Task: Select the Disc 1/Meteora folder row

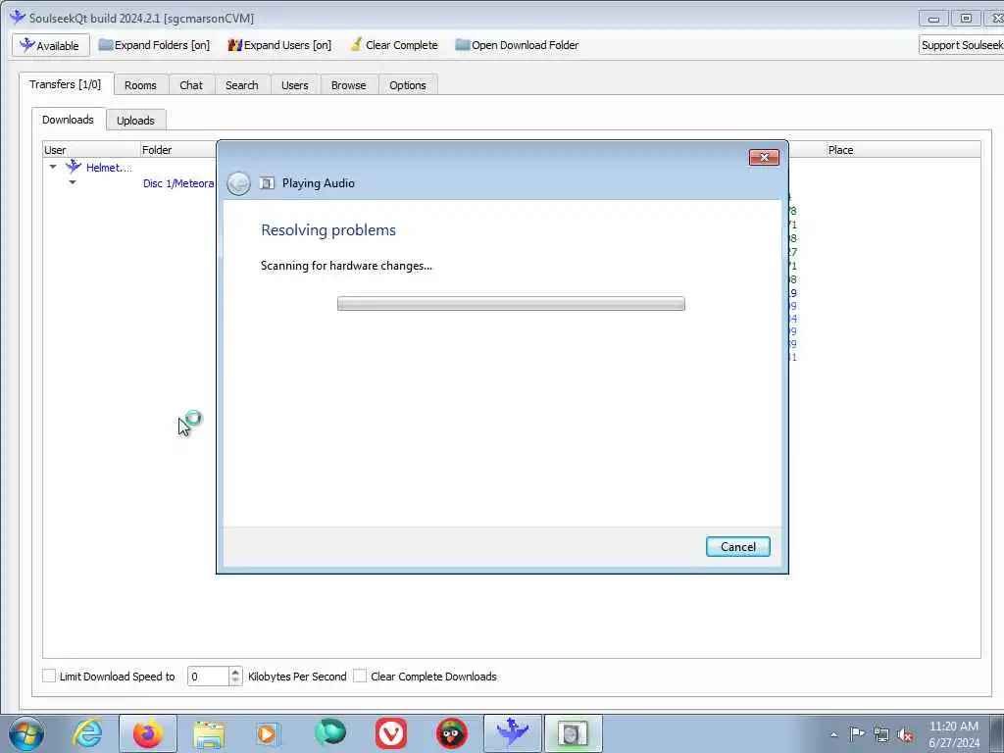Action: point(178,183)
